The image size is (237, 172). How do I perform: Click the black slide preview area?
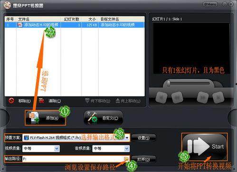[x=191, y=48]
